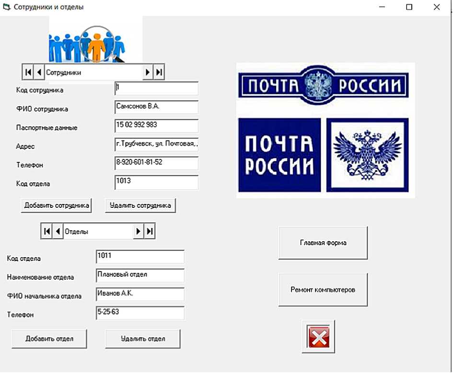Go to previous record in Отделы navigator
453x373 pixels.
(x=58, y=231)
